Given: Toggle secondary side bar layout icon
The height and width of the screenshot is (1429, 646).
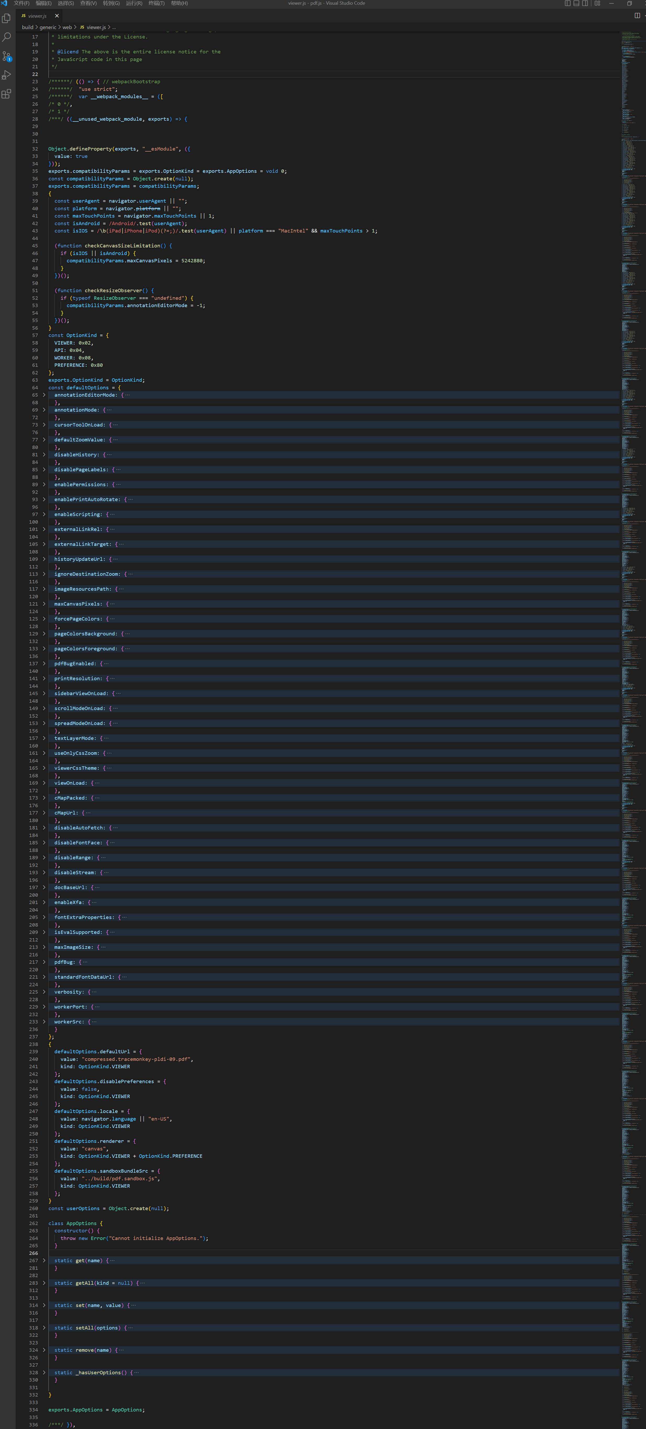Looking at the screenshot, I should click(585, 3).
